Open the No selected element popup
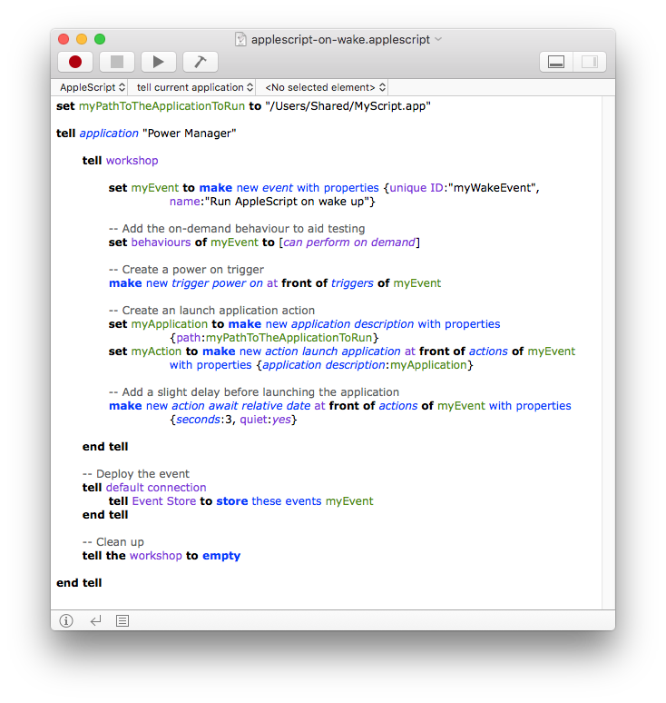The width and height of the screenshot is (666, 703). (326, 87)
